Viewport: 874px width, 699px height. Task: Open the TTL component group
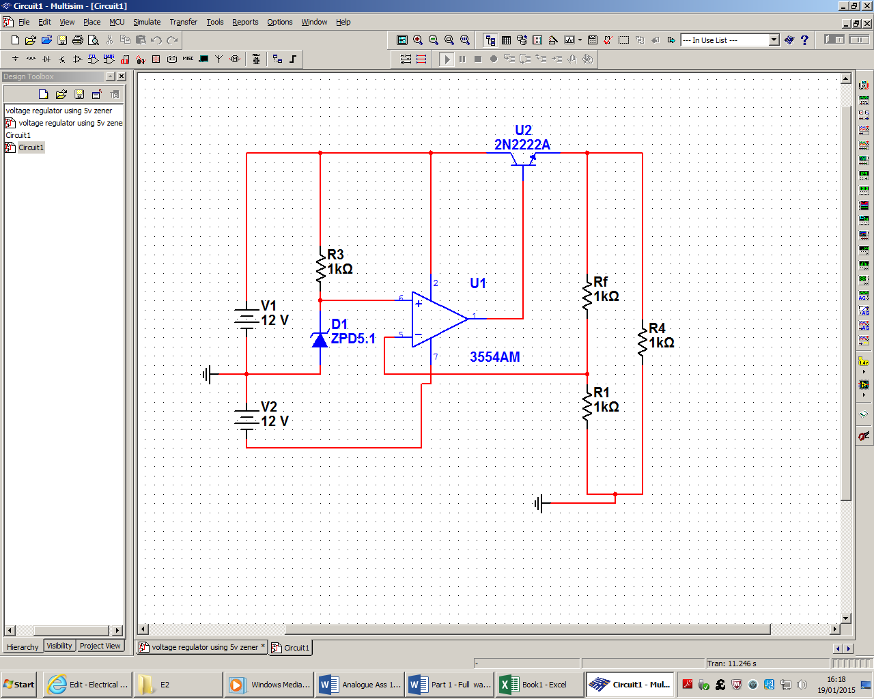point(94,59)
